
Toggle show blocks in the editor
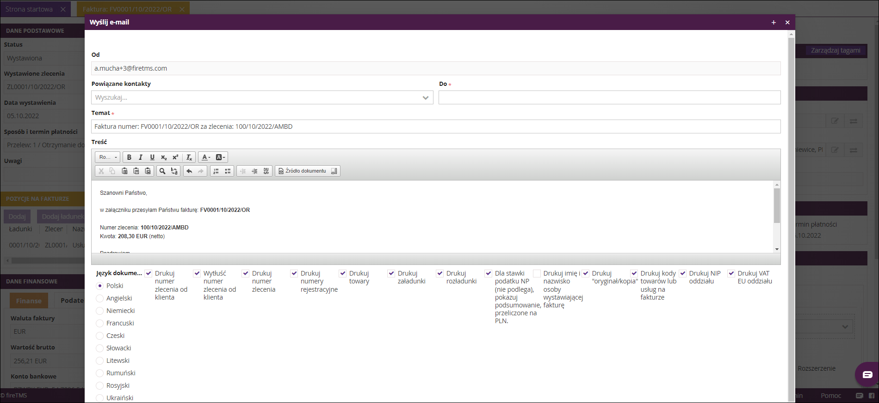pos(334,171)
